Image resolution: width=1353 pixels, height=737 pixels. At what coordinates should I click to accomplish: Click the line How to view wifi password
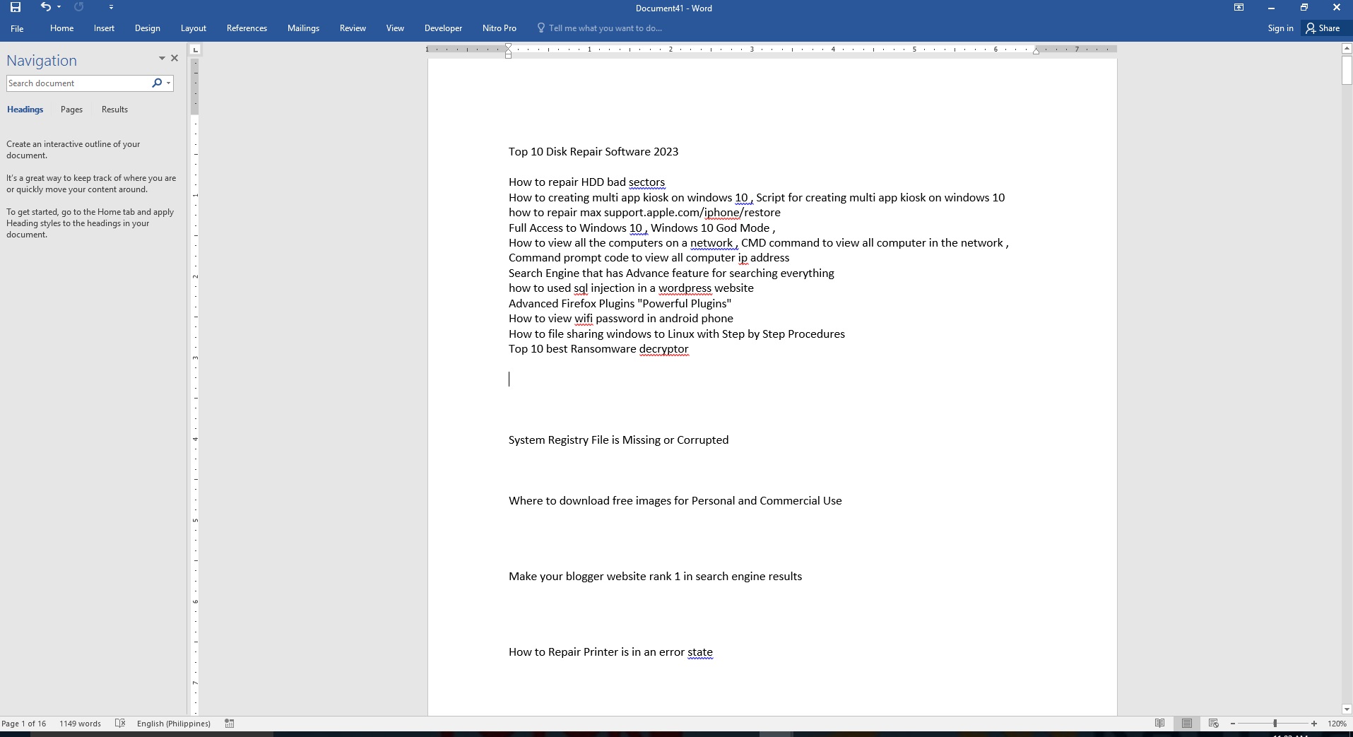coord(621,319)
